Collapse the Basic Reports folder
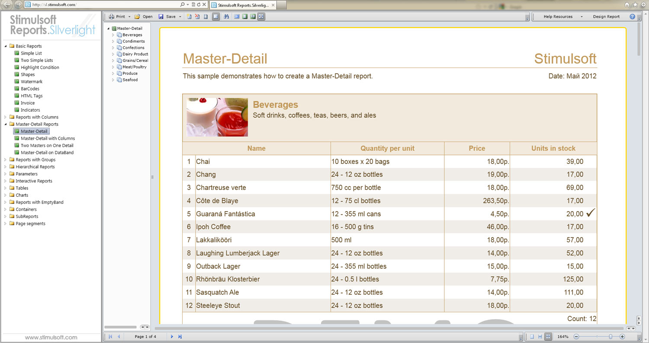 [x=6, y=46]
